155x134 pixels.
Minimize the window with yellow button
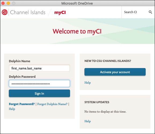(8, 3)
